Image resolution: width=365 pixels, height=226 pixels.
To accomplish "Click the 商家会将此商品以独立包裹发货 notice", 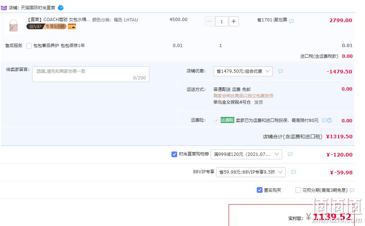I will 243,96.
